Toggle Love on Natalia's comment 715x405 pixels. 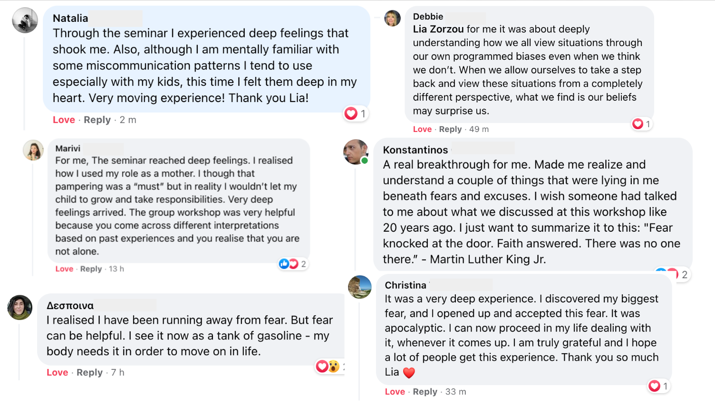pyautogui.click(x=64, y=120)
